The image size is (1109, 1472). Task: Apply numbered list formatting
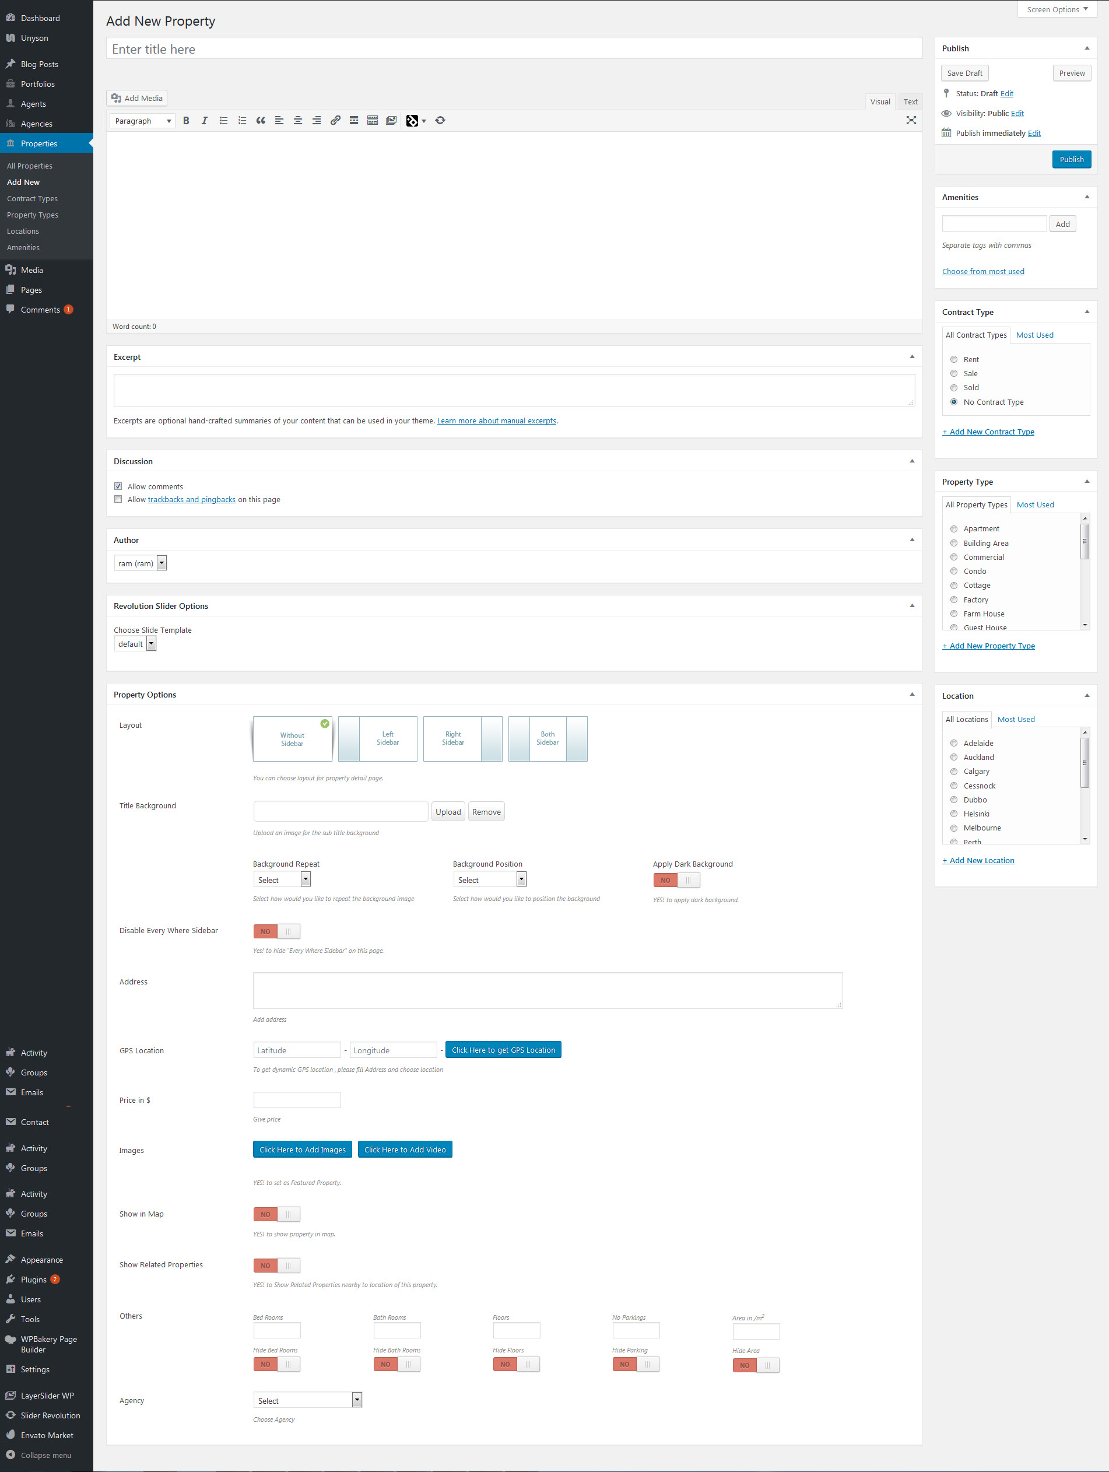pos(242,121)
